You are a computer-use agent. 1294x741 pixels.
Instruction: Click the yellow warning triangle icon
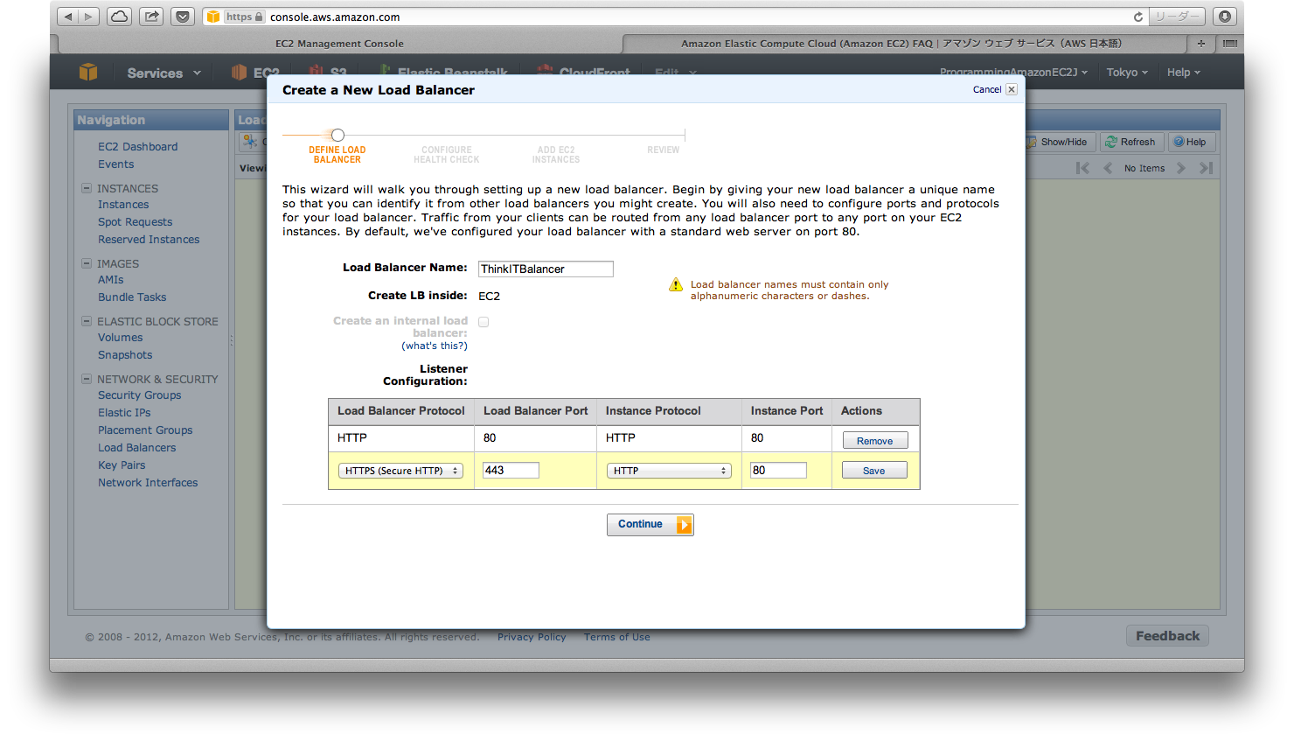coord(675,285)
